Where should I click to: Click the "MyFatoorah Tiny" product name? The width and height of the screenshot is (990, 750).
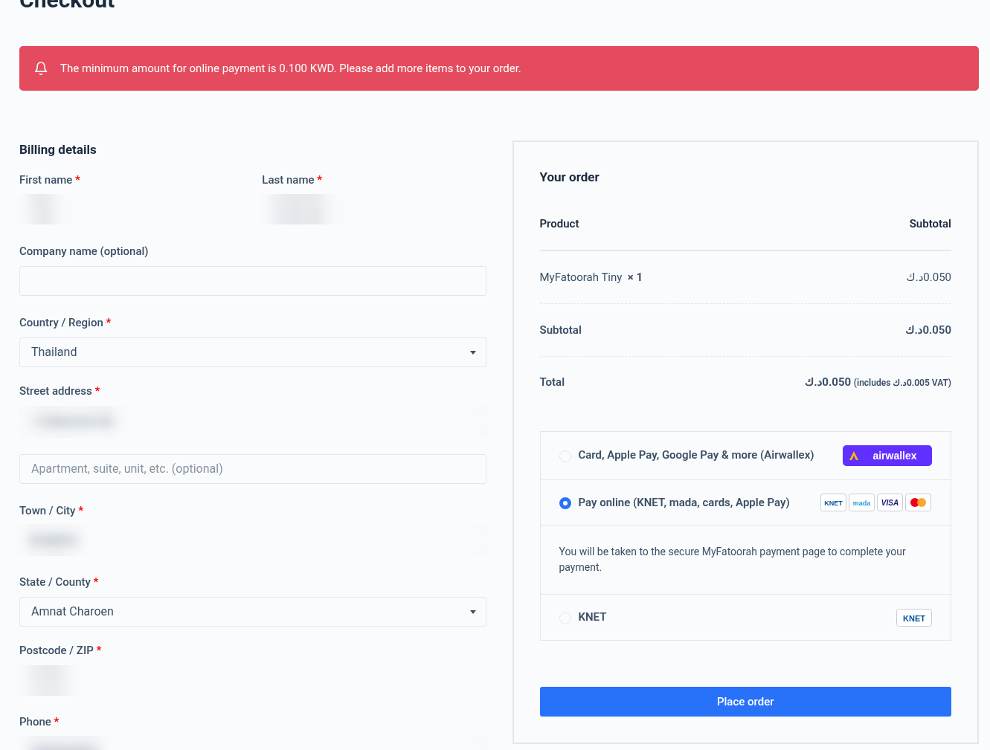(581, 277)
